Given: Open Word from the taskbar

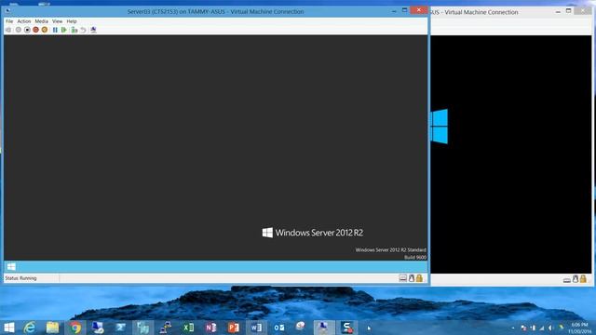Looking at the screenshot, I should [256, 328].
